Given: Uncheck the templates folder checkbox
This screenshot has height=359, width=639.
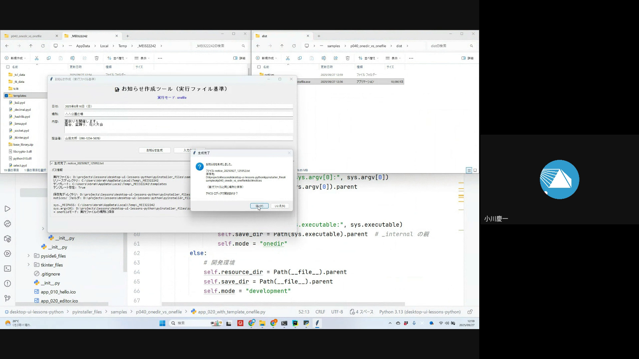Looking at the screenshot, I should pos(6,96).
